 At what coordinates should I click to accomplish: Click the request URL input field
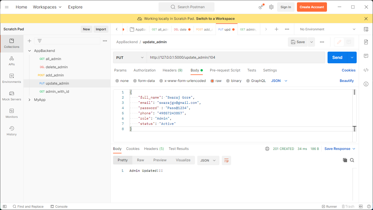236,57
